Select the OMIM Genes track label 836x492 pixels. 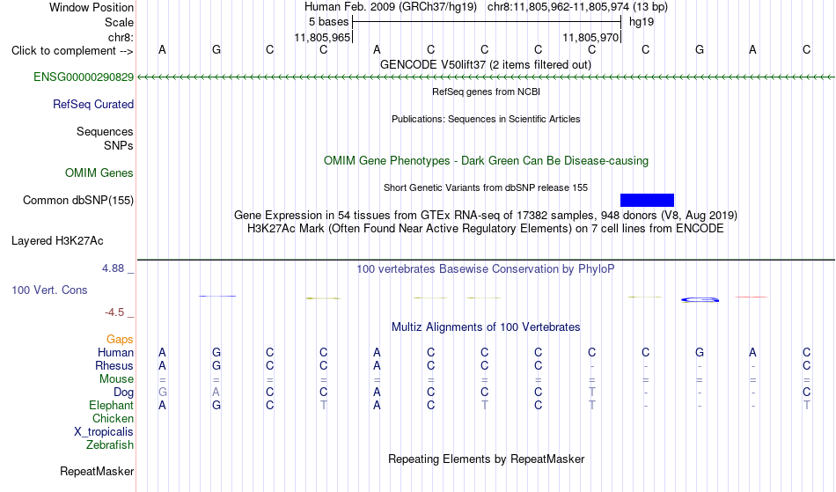click(x=99, y=173)
